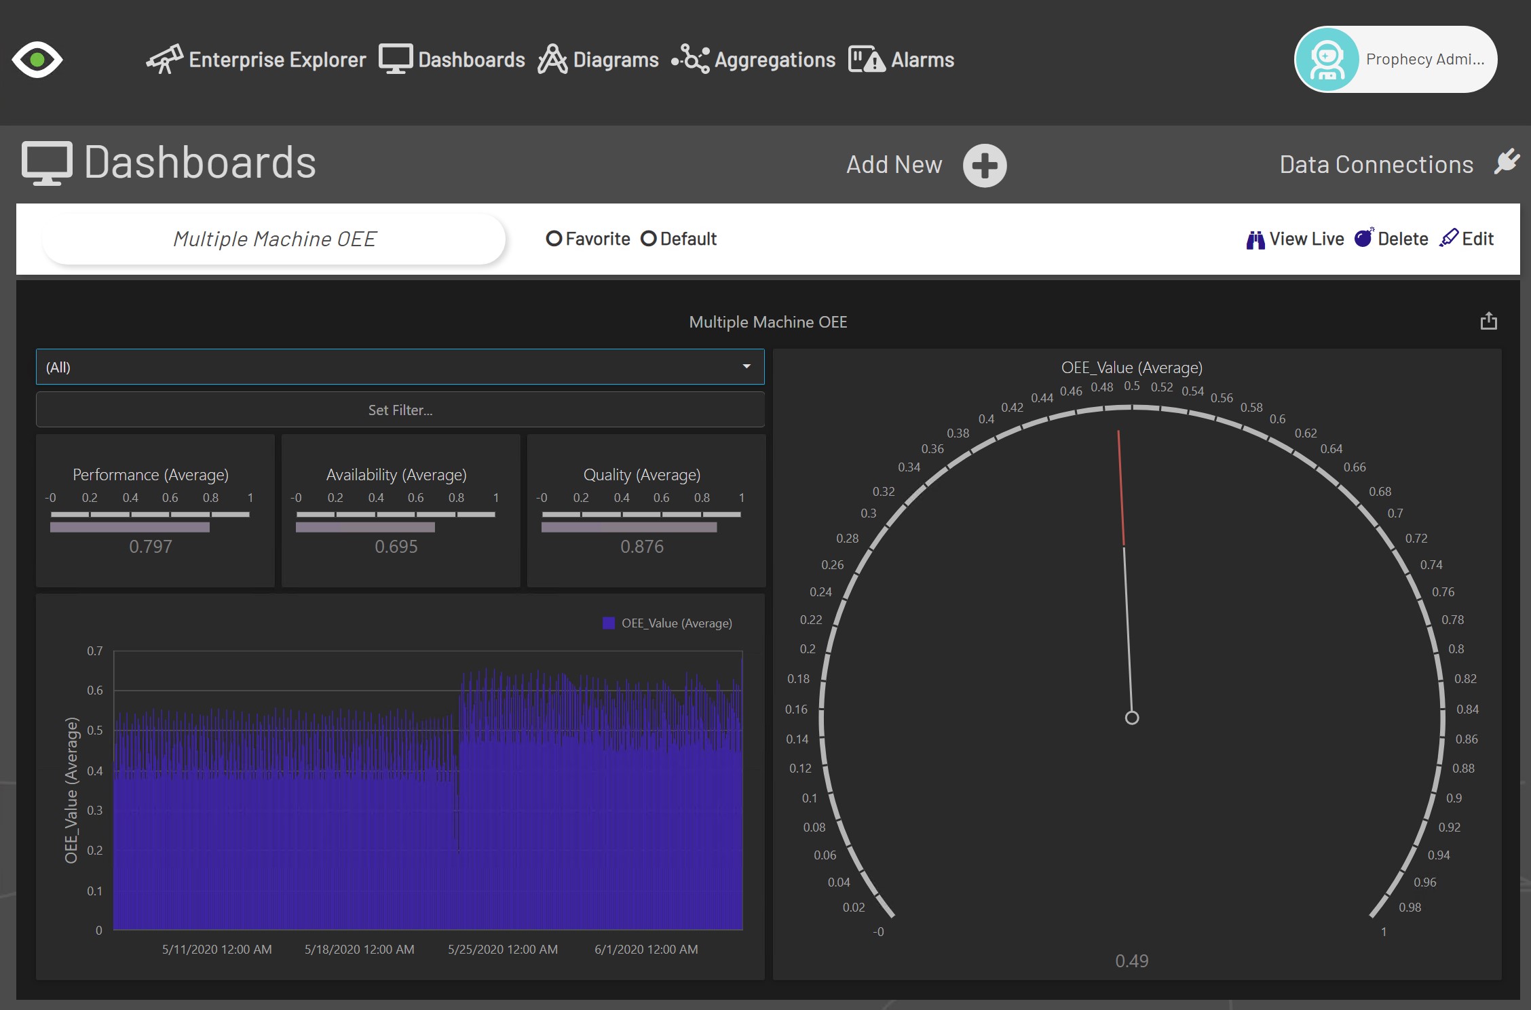Click inside the Multiple Machine OEE search field
This screenshot has height=1010, width=1531.
point(274,239)
